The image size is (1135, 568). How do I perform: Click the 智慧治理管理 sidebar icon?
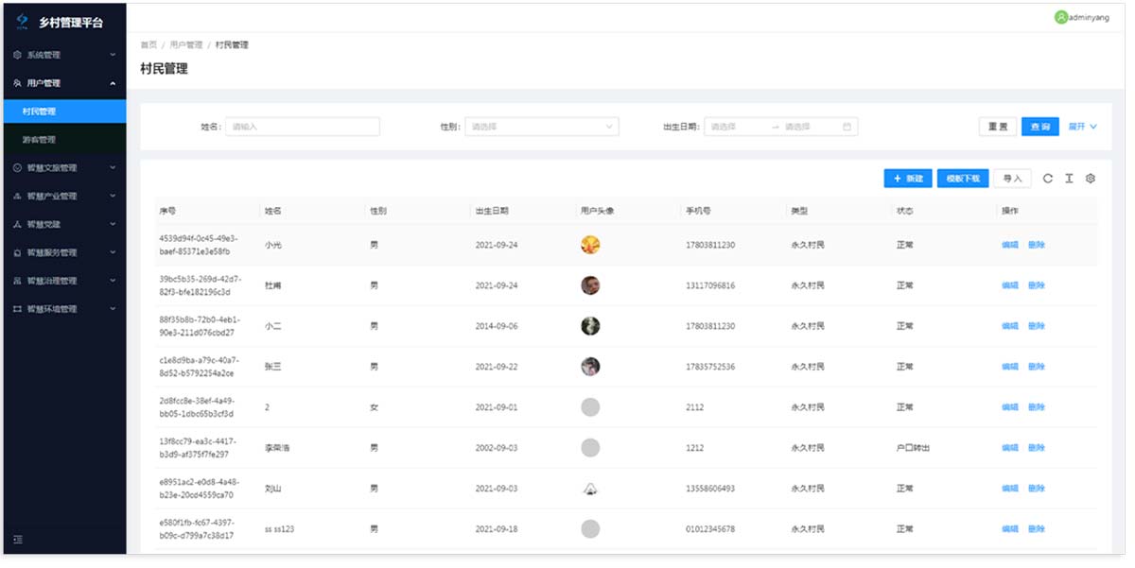click(x=18, y=282)
